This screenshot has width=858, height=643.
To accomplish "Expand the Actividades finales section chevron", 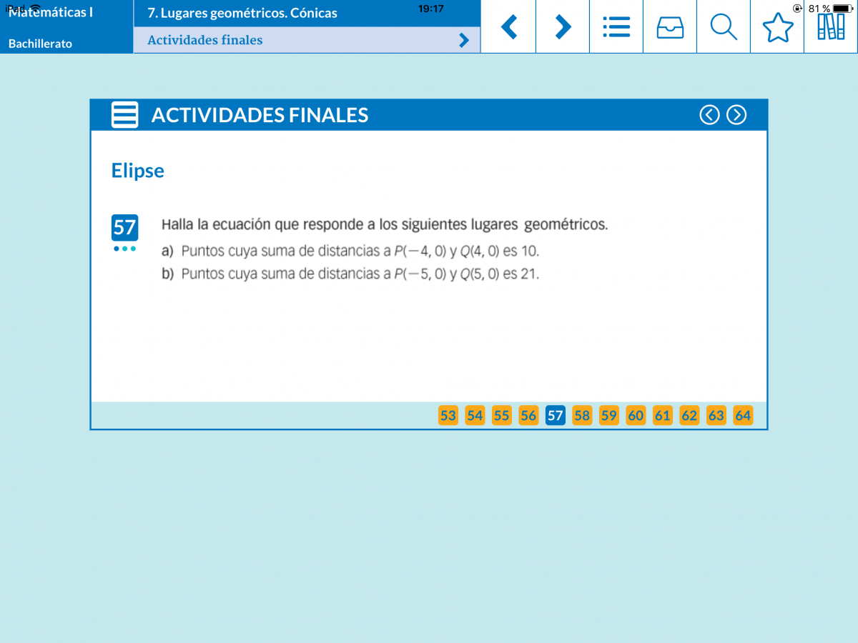I will [464, 41].
